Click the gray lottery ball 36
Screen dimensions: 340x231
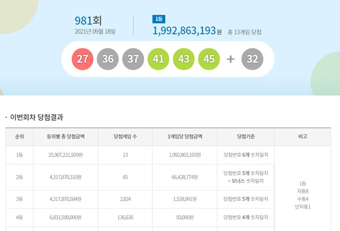point(108,59)
